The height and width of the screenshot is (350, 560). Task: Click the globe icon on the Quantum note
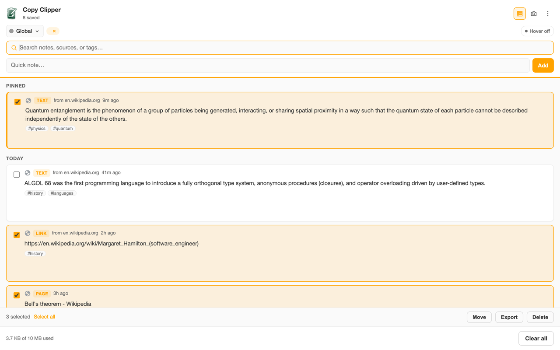[x=28, y=101]
